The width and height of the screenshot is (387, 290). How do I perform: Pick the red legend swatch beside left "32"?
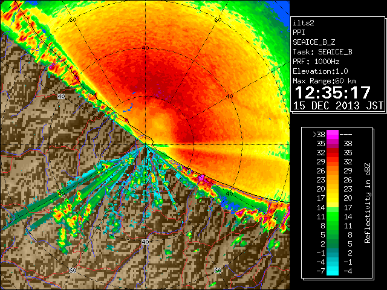point(333,153)
